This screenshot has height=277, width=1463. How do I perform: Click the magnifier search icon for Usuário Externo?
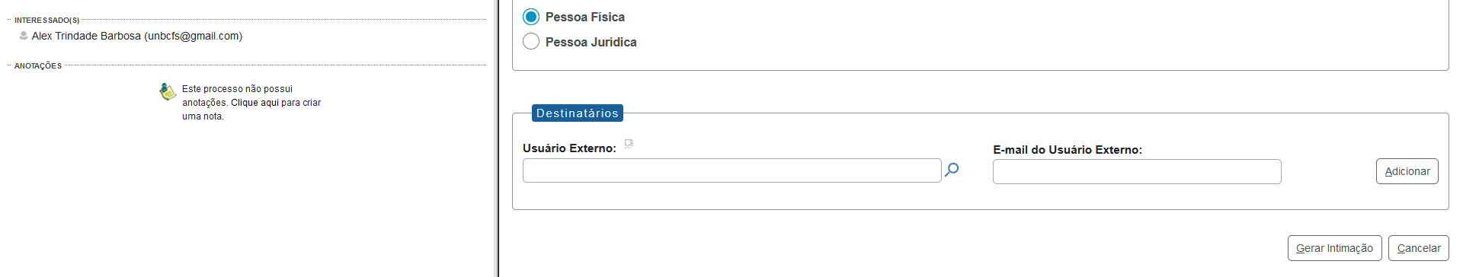coord(952,170)
